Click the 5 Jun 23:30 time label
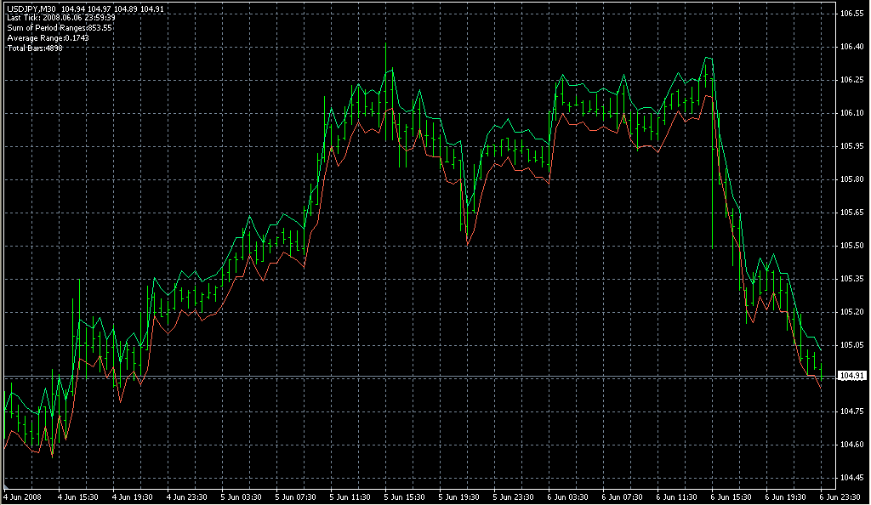 [515, 496]
